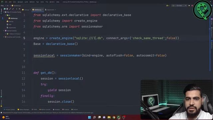The width and height of the screenshot is (213, 120).
Task: Click the project view folder icon in toolbar
Action: click(x=5, y=9)
